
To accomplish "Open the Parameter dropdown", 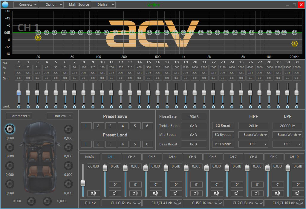I will click(19, 116).
